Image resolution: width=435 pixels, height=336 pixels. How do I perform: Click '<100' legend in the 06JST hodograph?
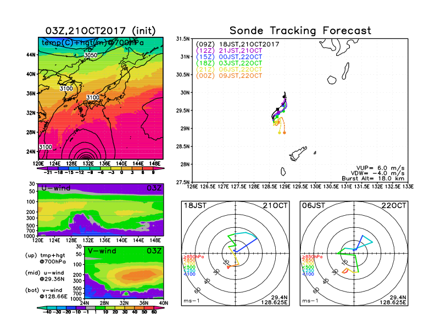[308, 274]
